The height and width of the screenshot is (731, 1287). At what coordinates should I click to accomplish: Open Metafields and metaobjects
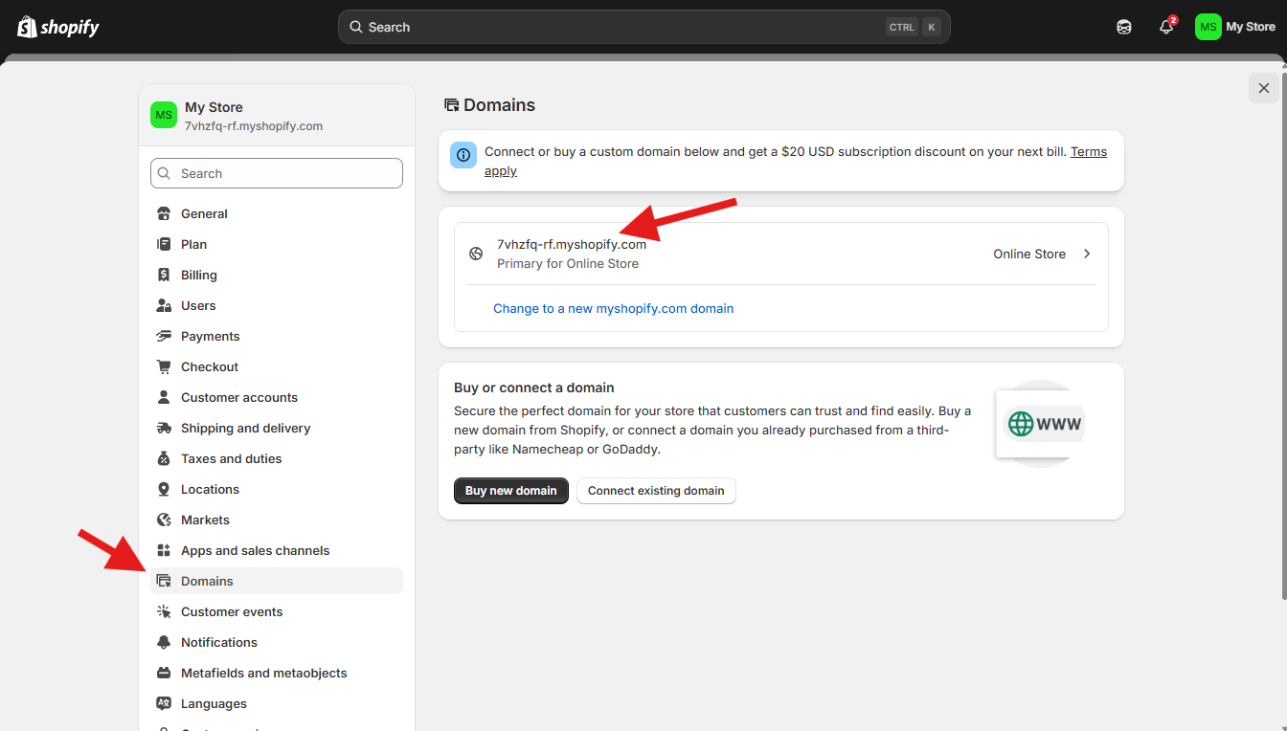pos(277,673)
